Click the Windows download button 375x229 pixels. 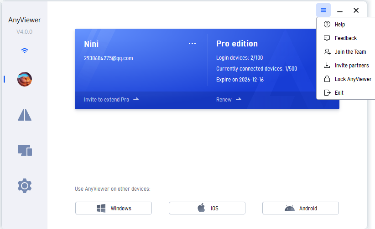coord(113,208)
